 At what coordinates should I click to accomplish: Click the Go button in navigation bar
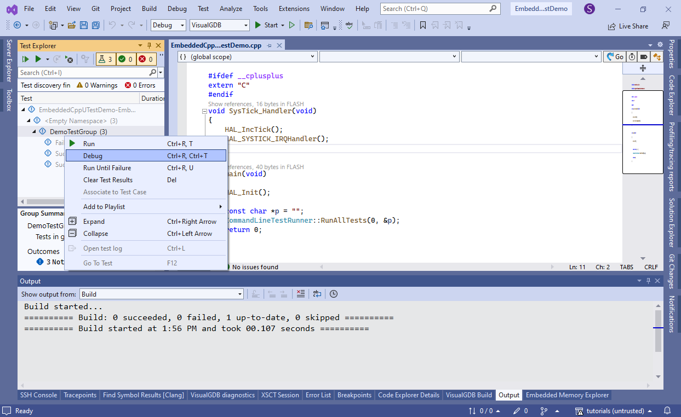click(614, 56)
